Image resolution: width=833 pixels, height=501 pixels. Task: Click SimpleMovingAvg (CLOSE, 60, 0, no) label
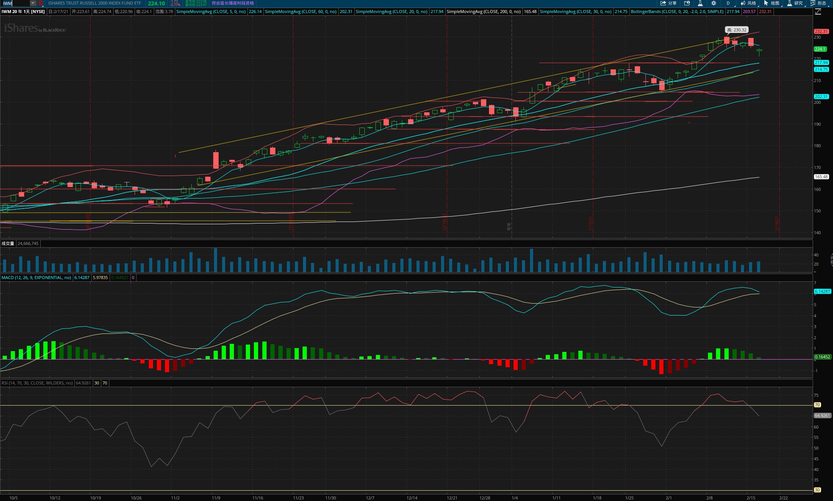(x=301, y=11)
